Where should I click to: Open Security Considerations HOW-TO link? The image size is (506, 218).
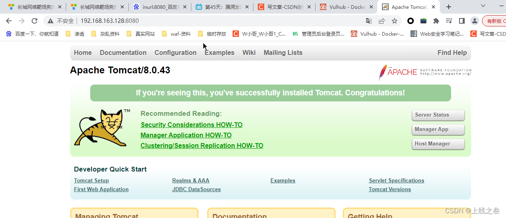click(192, 125)
